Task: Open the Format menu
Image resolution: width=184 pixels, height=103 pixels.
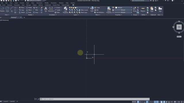Action: point(22,3)
